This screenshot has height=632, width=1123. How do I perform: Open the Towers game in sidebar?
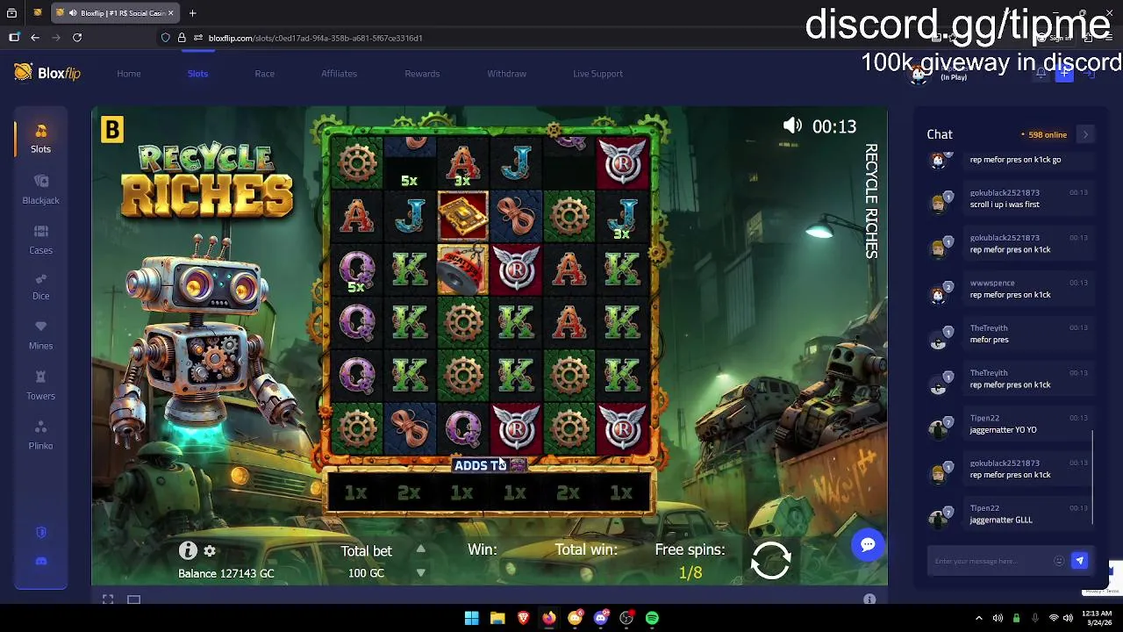point(40,385)
